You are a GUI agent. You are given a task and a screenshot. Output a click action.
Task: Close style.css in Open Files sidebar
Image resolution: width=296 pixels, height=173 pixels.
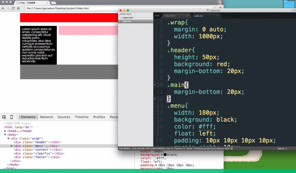coord(121,21)
